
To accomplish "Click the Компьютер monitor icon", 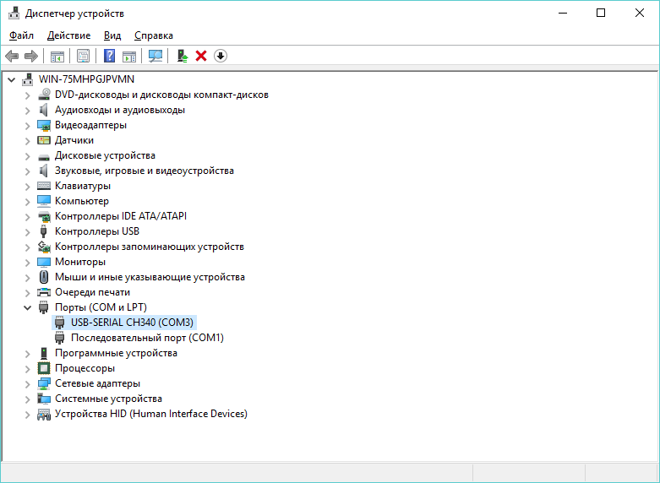I will coord(44,201).
